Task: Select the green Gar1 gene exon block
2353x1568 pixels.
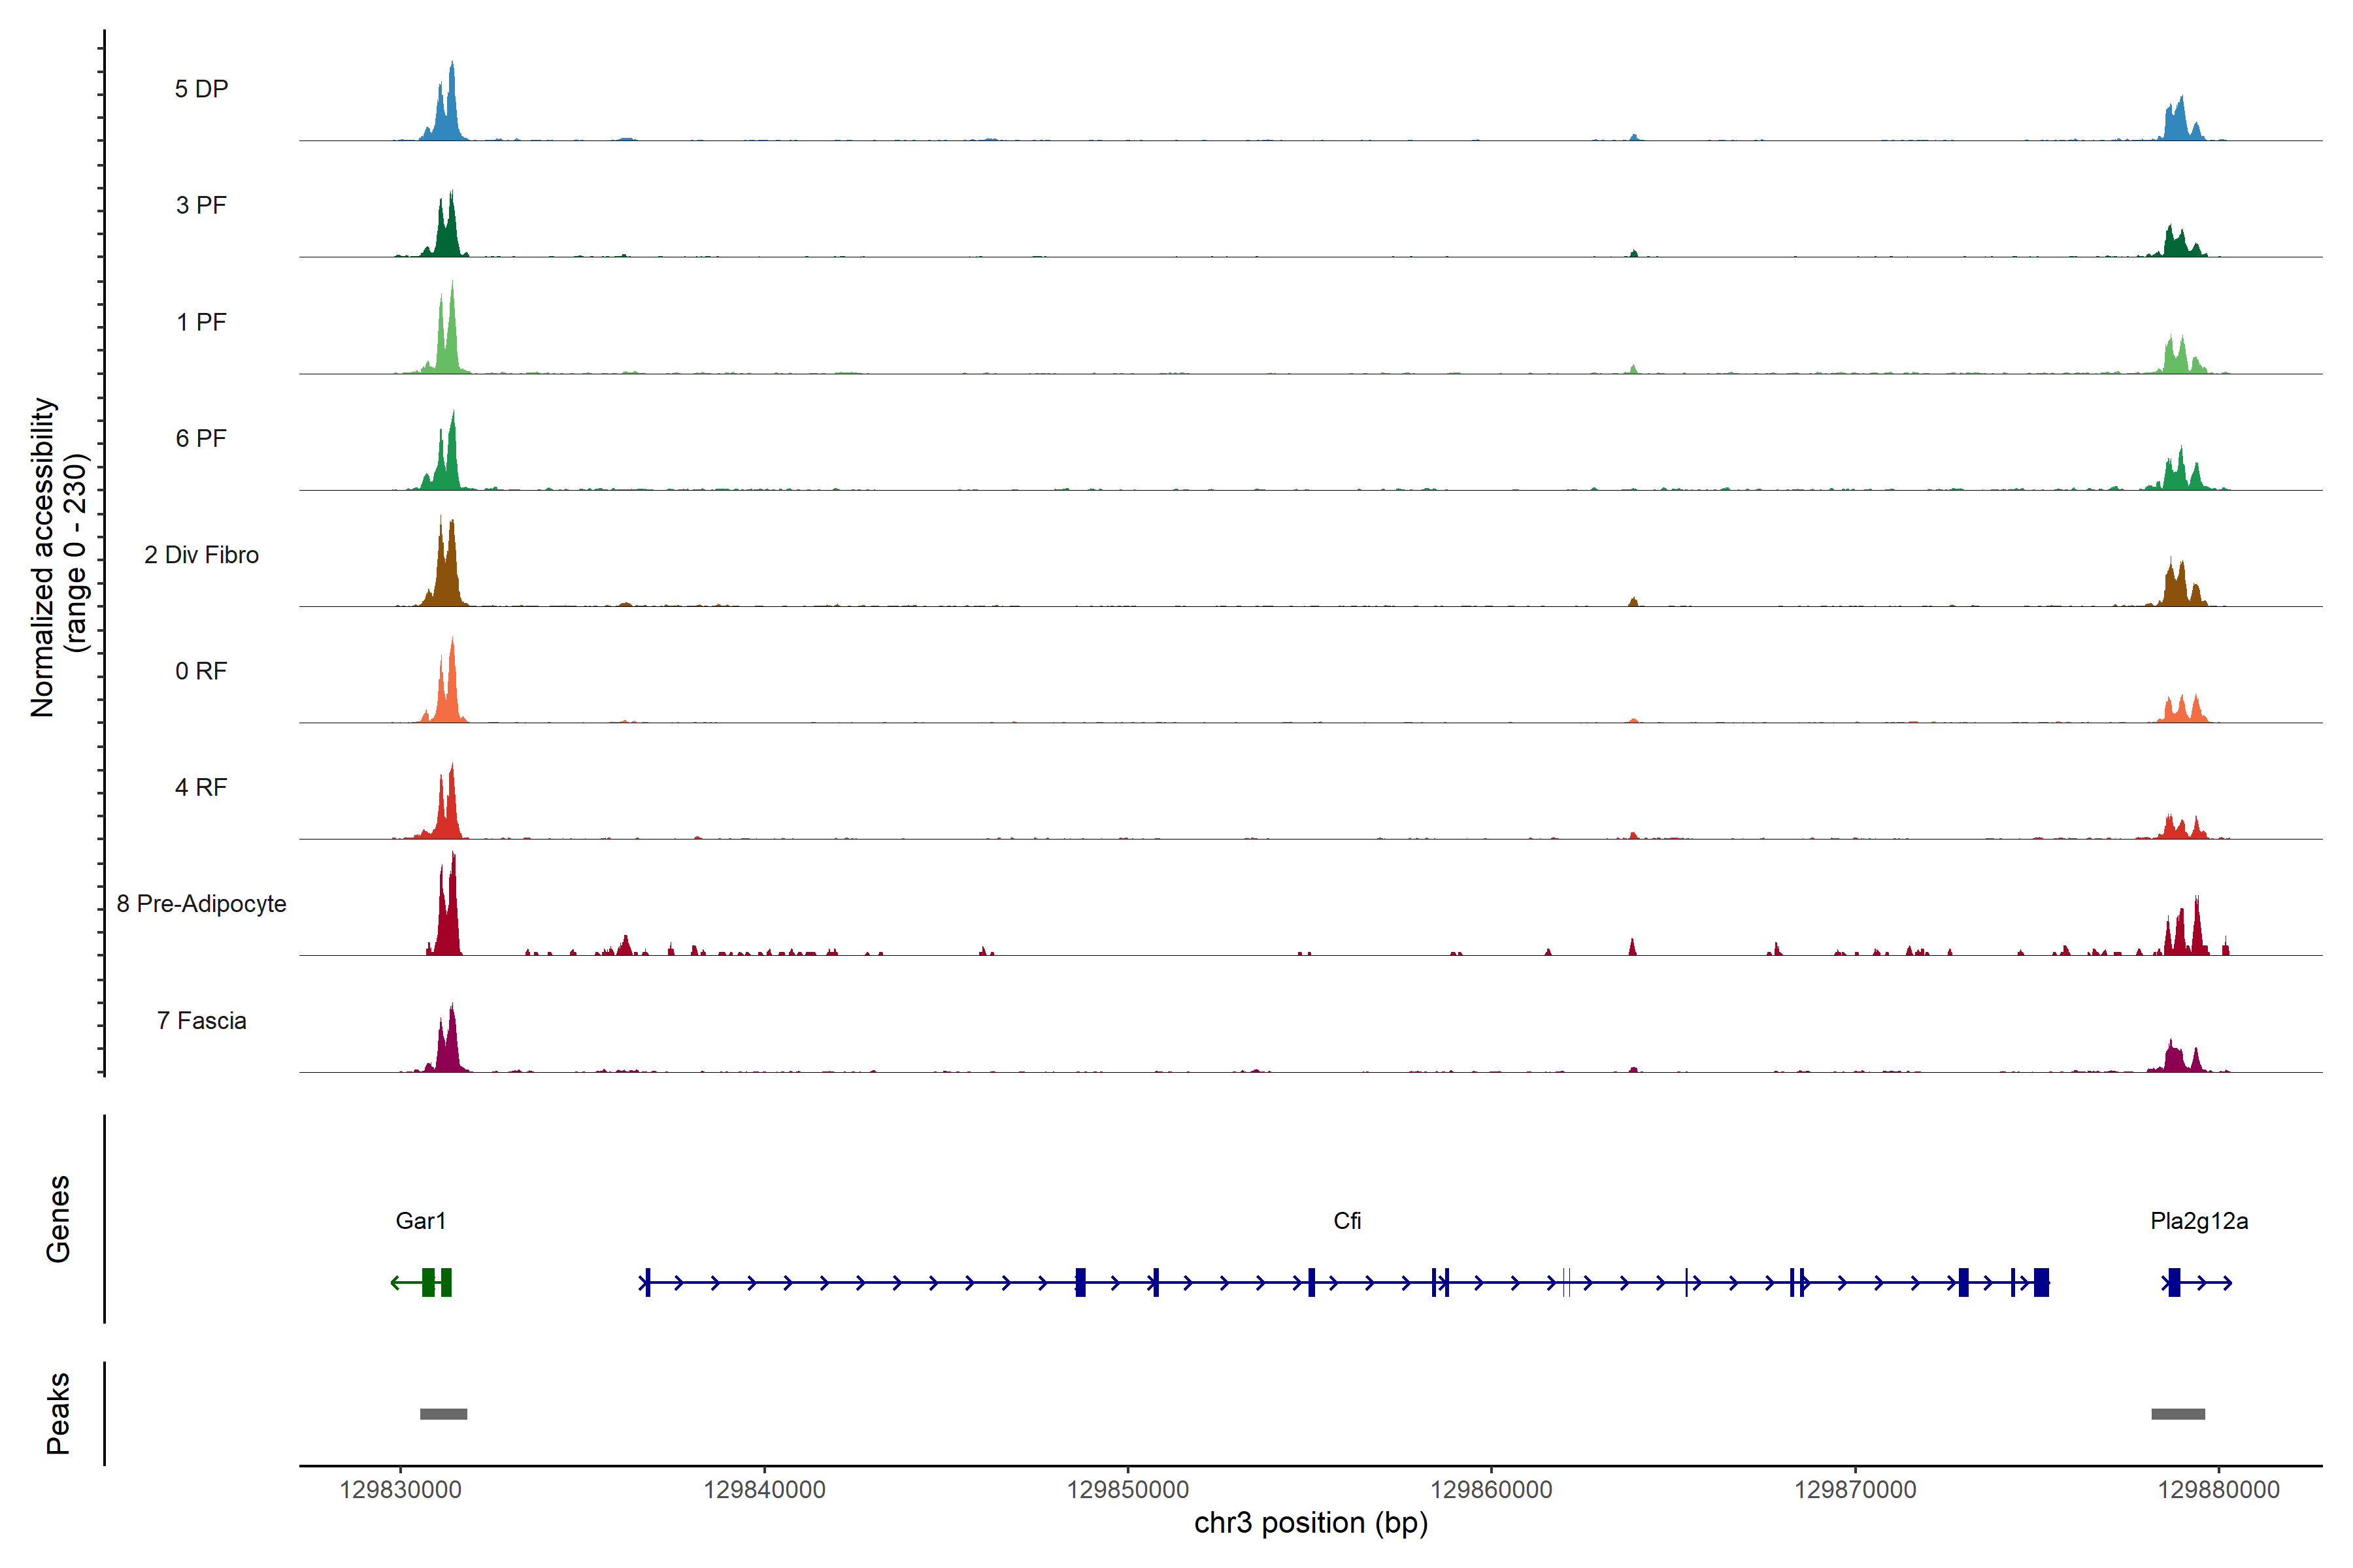Action: point(429,1282)
